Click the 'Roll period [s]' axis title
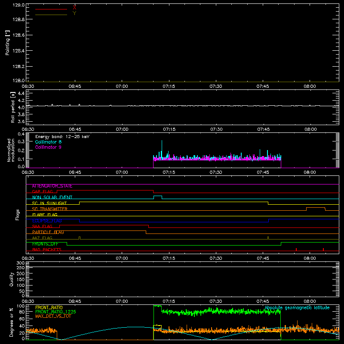344x344 pixels. point(13,107)
